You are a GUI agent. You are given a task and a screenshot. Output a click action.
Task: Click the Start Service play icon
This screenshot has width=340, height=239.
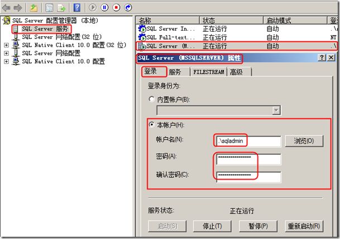pyautogui.click(x=93, y=7)
